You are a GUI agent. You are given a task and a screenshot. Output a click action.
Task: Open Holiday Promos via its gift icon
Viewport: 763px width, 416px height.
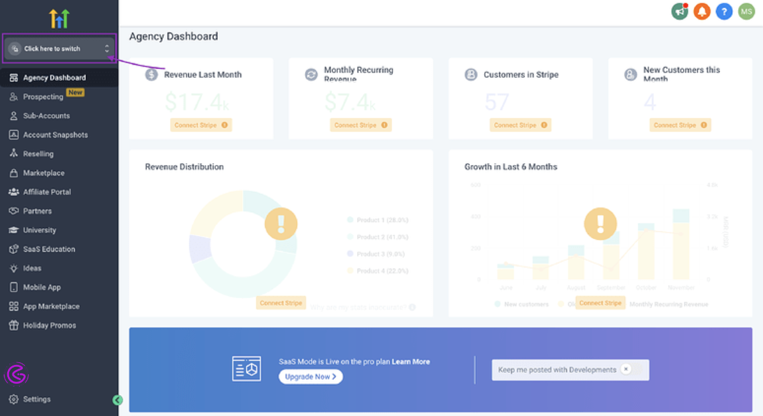tap(14, 325)
